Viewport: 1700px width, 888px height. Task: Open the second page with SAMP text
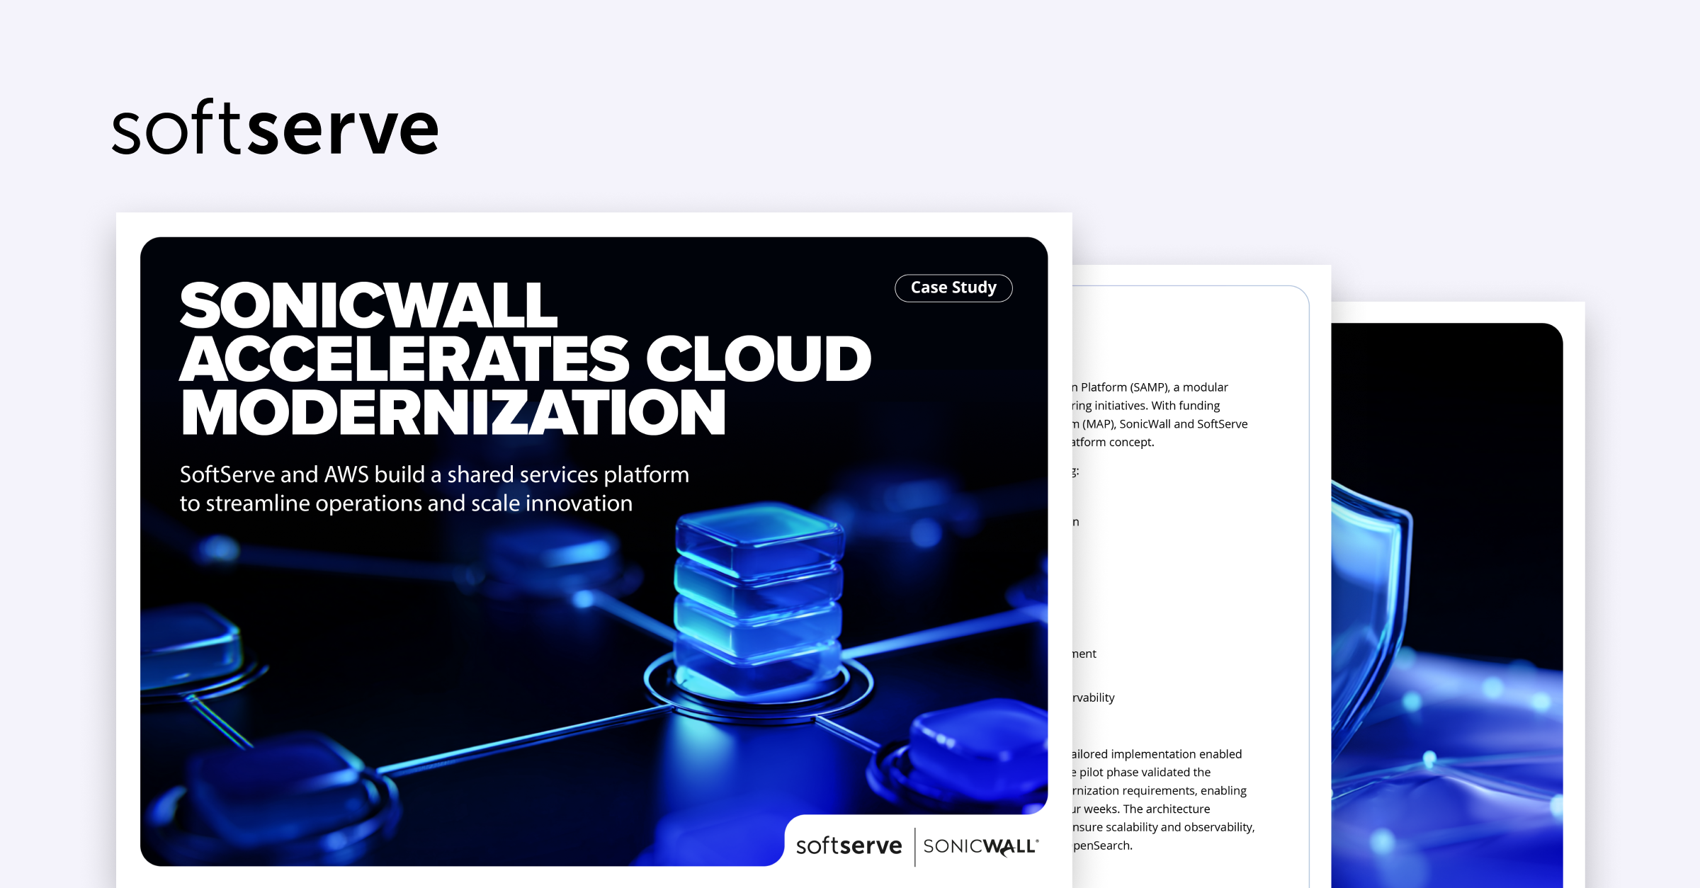coord(1201,576)
